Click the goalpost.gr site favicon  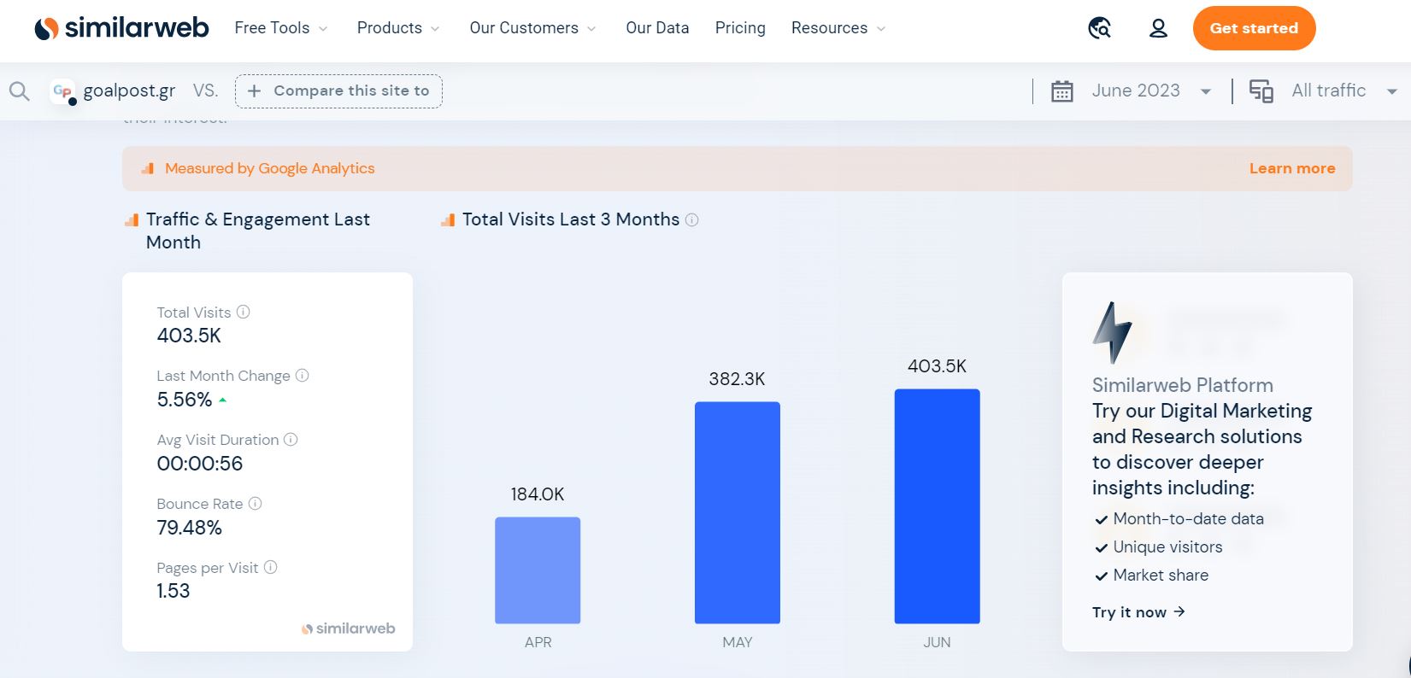pos(62,91)
